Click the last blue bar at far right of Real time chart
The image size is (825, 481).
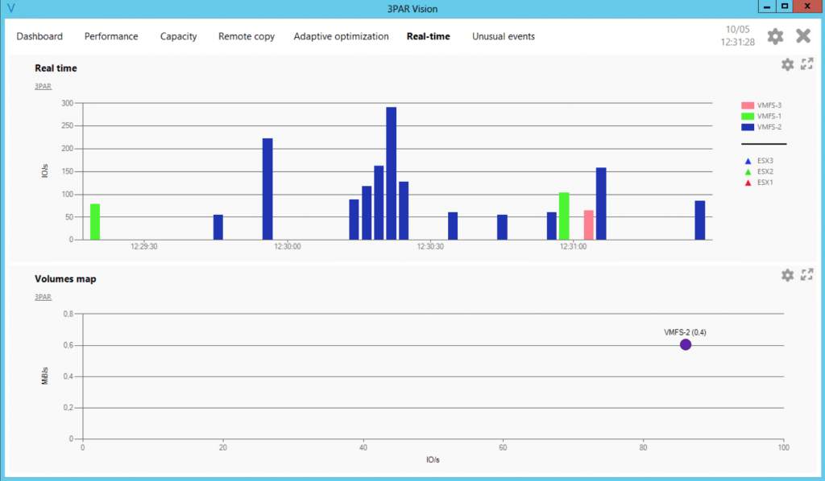click(x=700, y=220)
